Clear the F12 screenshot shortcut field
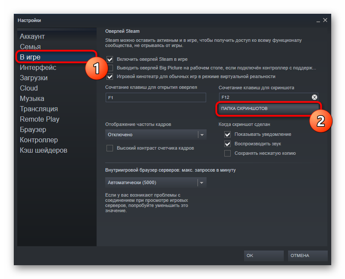 (x=314, y=97)
